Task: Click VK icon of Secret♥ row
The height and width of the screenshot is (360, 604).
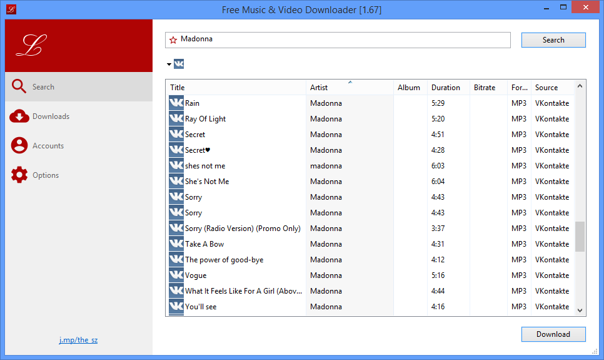Action: coord(176,150)
